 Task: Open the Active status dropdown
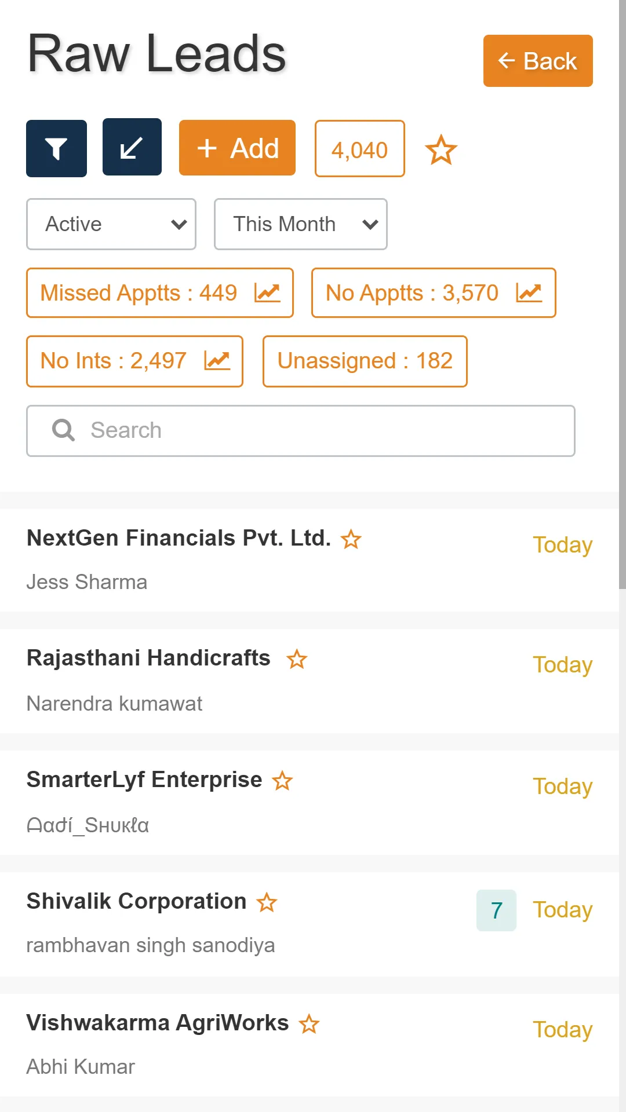coord(111,224)
